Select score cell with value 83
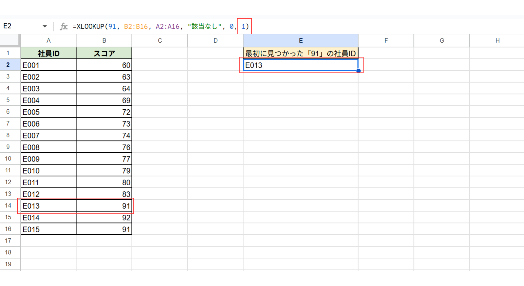 pos(104,194)
